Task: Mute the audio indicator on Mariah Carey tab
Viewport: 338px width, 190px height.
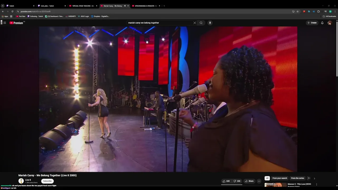Action: [x=125, y=6]
